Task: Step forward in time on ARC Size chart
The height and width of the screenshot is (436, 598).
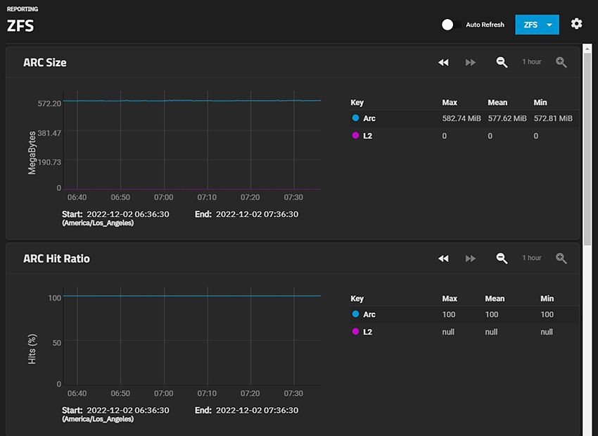Action: click(471, 63)
